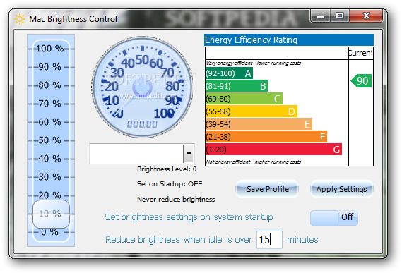402x273 pixels.
Task: Click the gauge digital readout 000.00
Action: coord(142,124)
